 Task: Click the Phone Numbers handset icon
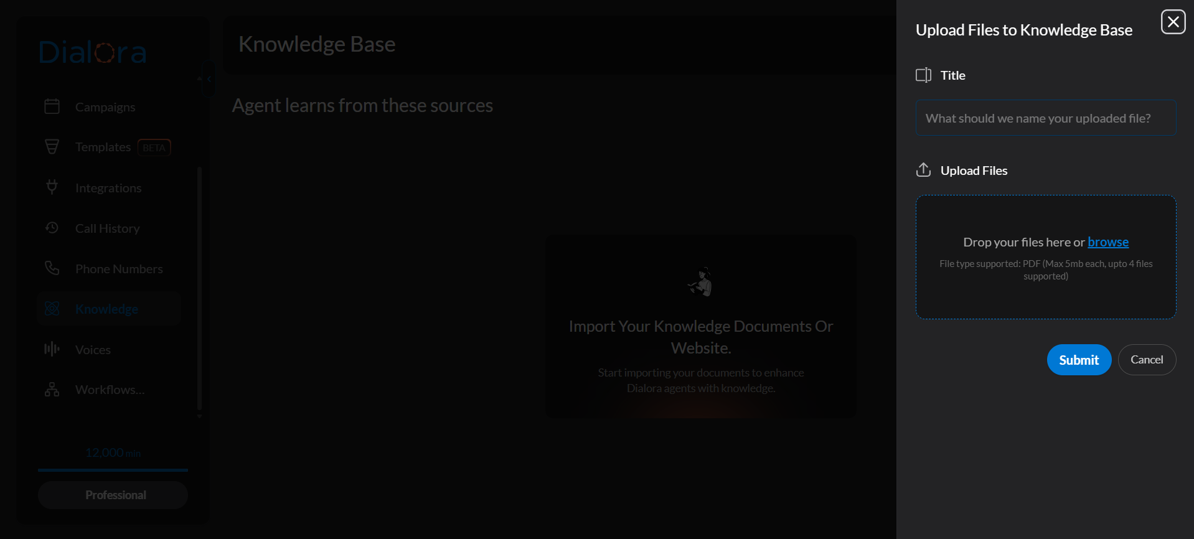(52, 268)
